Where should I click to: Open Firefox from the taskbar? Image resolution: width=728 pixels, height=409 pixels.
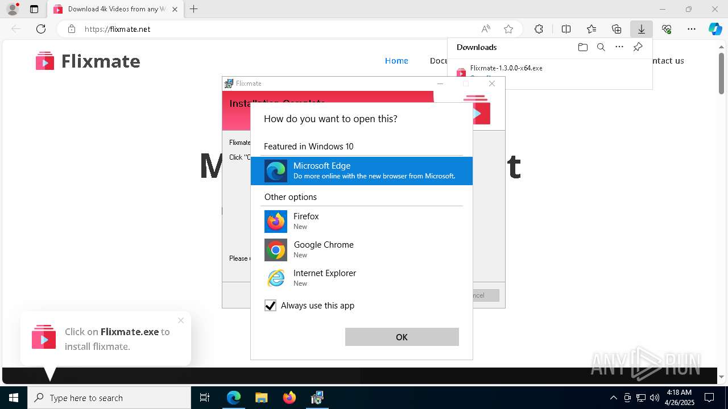289,398
